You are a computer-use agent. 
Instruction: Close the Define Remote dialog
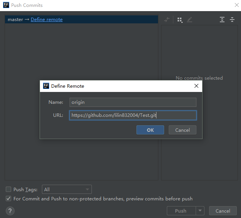(x=196, y=86)
